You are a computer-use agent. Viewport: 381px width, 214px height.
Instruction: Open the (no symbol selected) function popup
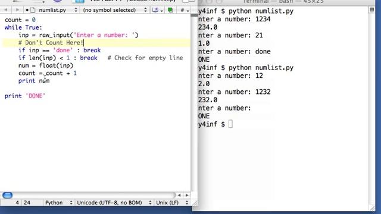115,10
